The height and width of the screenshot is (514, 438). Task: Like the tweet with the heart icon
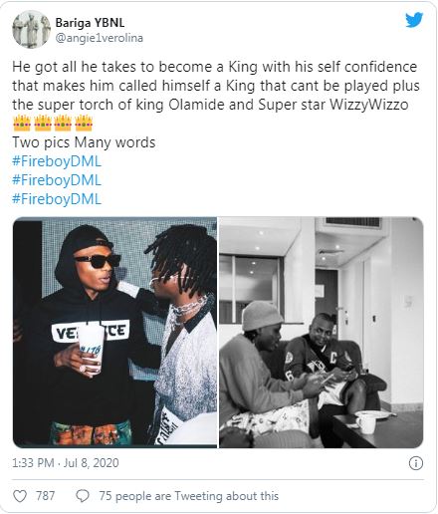20,496
